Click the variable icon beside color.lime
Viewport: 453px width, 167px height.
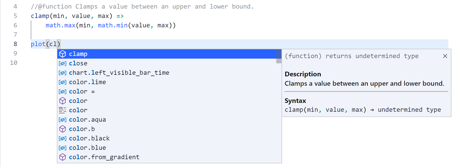pyautogui.click(x=63, y=82)
